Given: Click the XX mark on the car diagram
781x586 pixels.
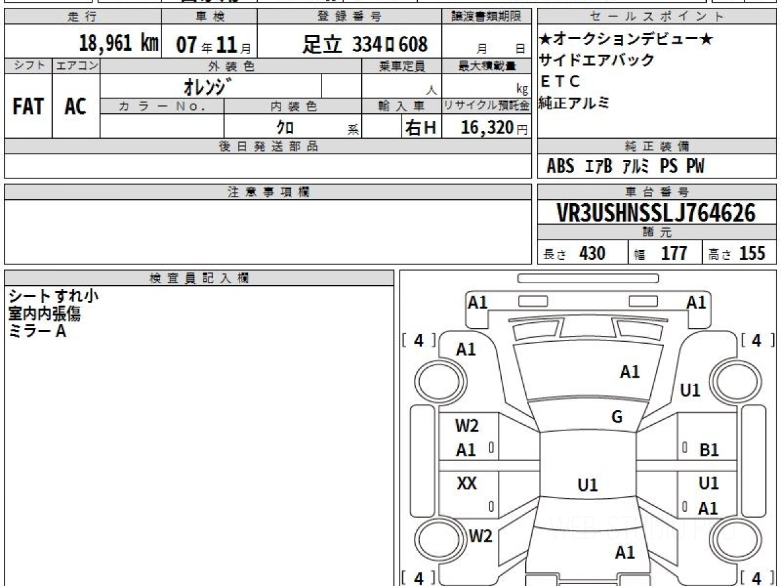Looking at the screenshot, I should pyautogui.click(x=467, y=483).
